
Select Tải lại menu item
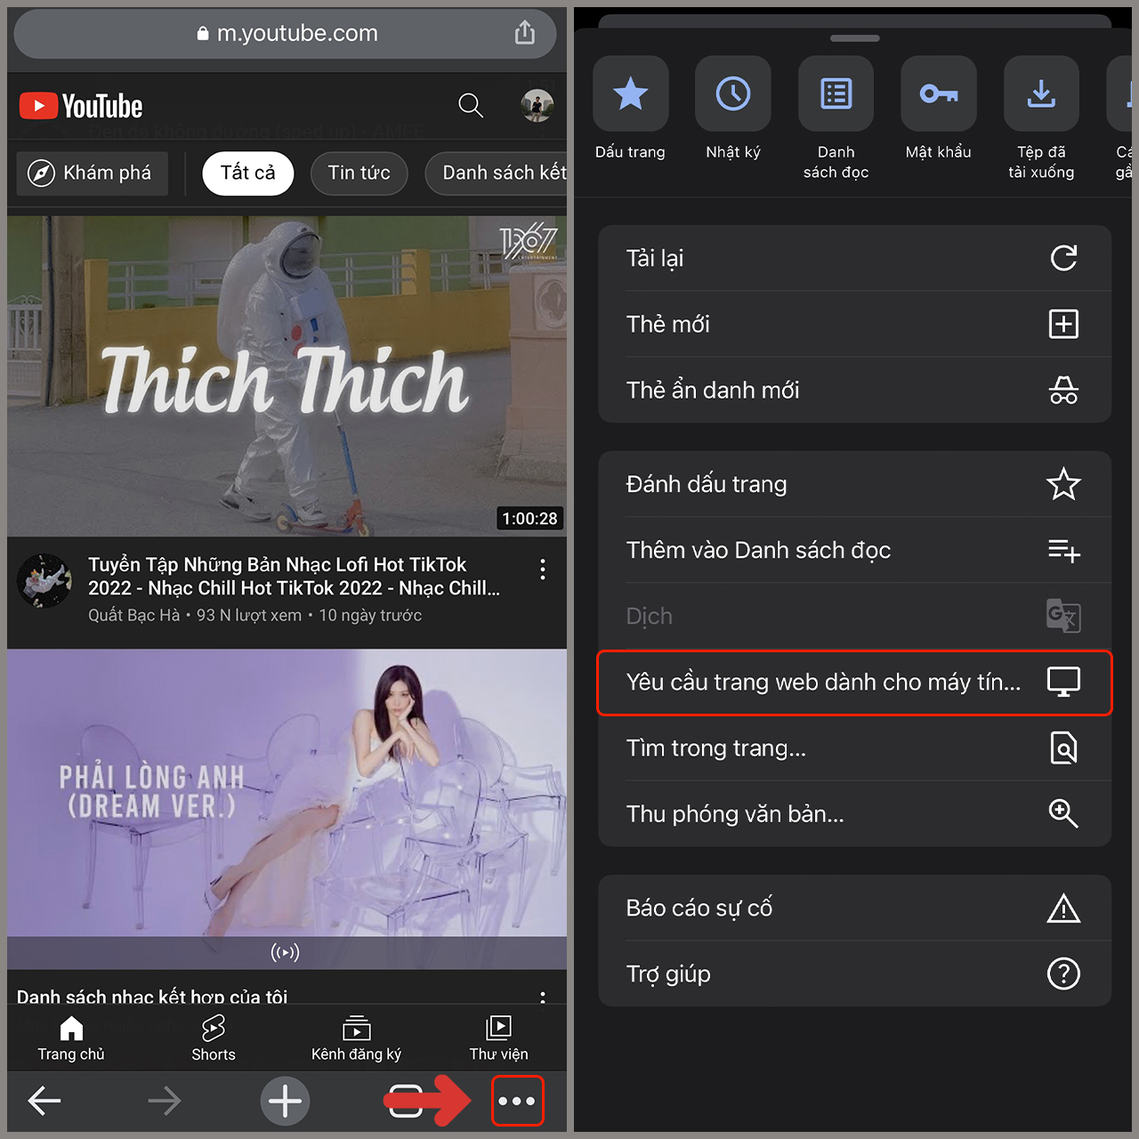[x=854, y=258]
